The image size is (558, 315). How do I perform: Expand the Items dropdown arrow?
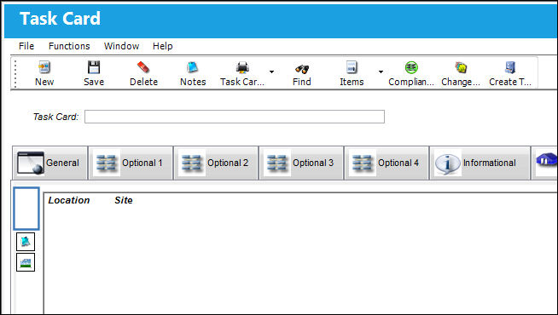pyautogui.click(x=381, y=72)
